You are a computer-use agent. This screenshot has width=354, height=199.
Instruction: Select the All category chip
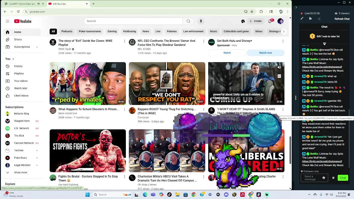coord(53,31)
